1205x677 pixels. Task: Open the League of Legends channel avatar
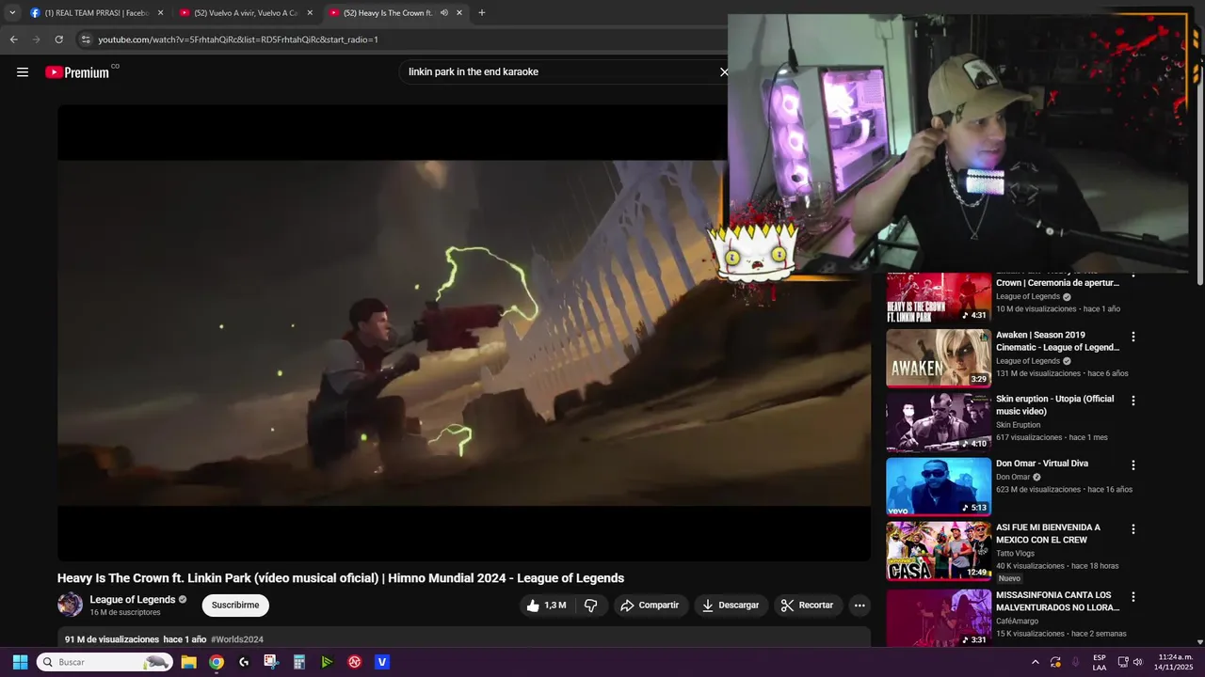click(70, 605)
